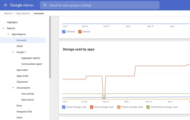Screen dimensions: 190x120
Task: Open User activity report
Action: 28,94
